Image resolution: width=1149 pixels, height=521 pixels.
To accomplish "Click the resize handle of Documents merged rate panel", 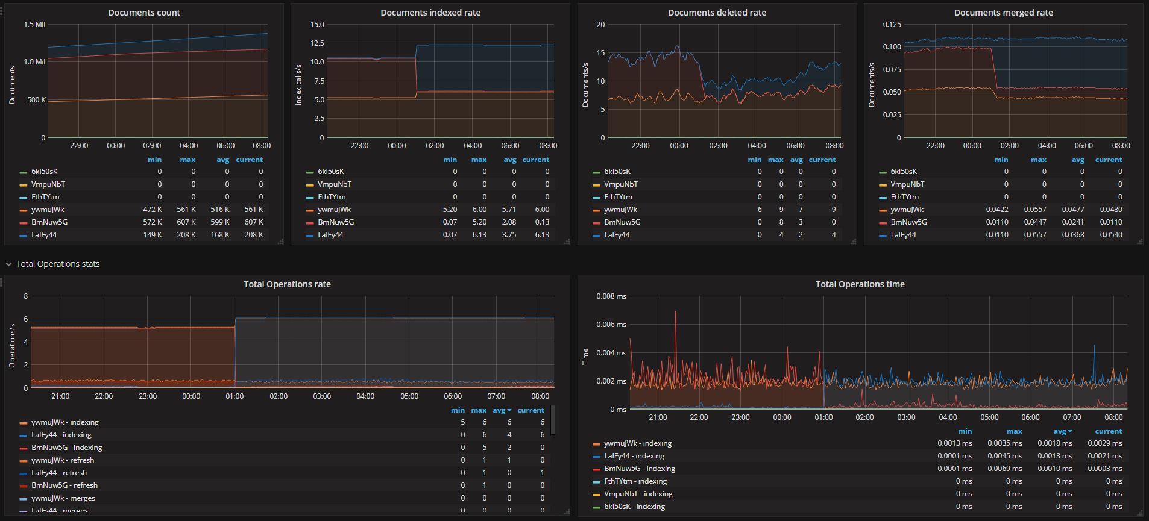I will click(x=1139, y=242).
